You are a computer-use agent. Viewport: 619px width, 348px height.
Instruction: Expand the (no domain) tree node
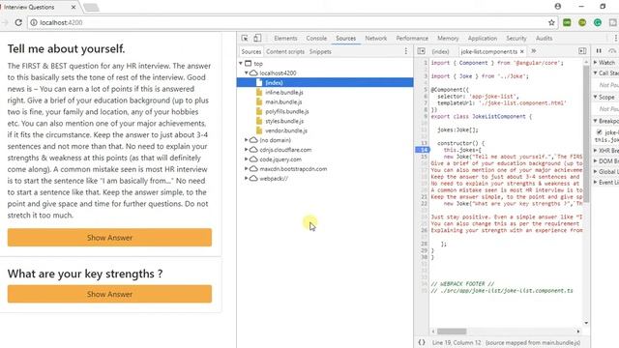point(247,140)
